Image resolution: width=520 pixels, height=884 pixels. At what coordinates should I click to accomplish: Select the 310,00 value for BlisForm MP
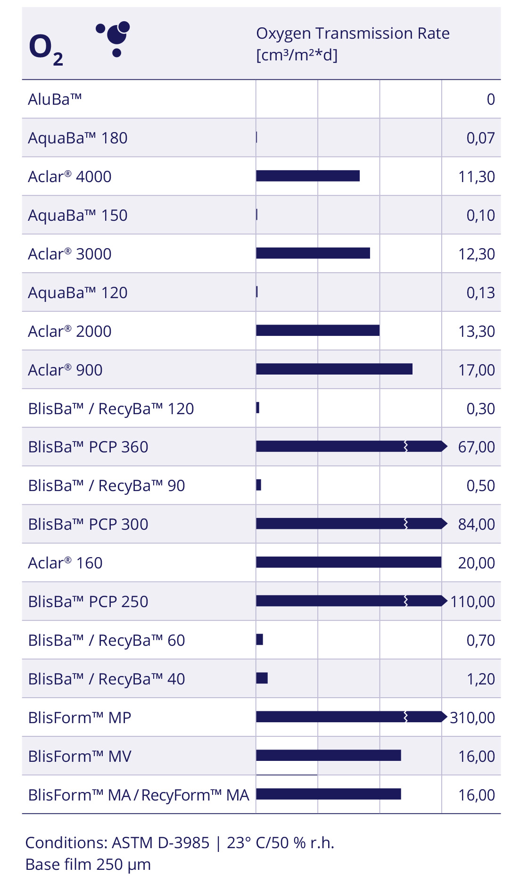point(472,717)
